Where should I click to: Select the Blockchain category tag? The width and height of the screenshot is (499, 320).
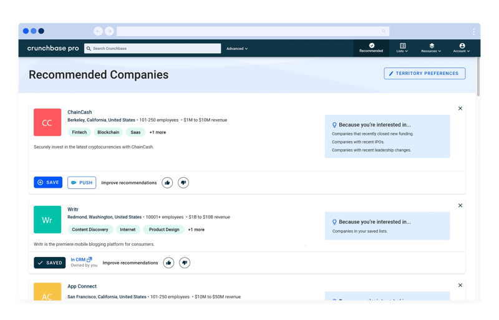coord(108,132)
